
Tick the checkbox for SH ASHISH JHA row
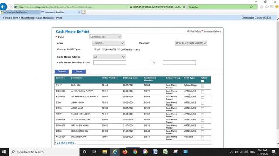pos(202,138)
